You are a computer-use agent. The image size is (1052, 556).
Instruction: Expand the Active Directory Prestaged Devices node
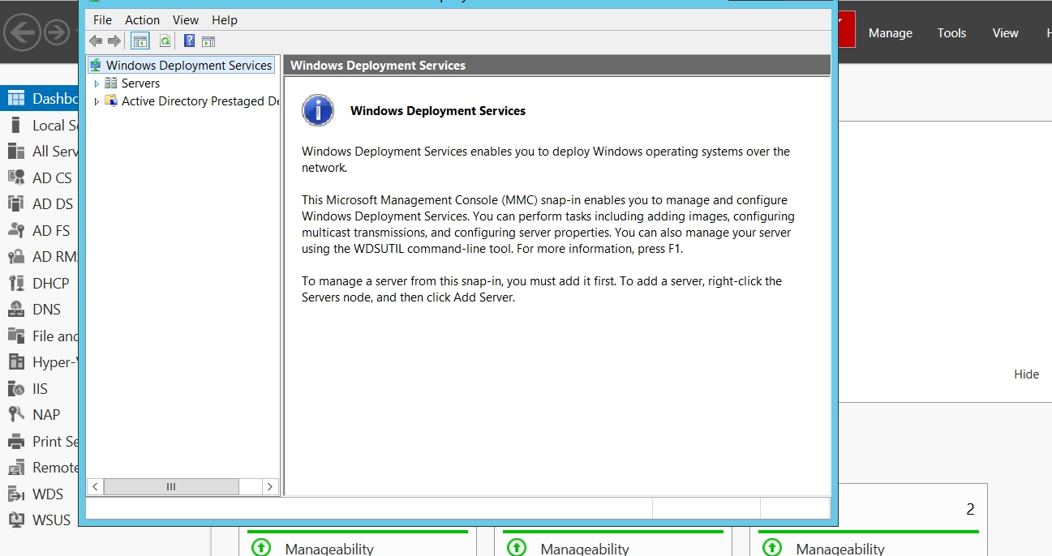(x=97, y=101)
